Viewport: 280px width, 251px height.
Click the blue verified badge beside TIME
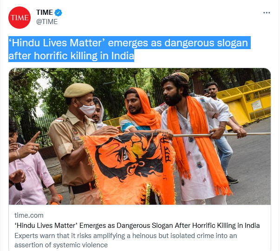(58, 13)
